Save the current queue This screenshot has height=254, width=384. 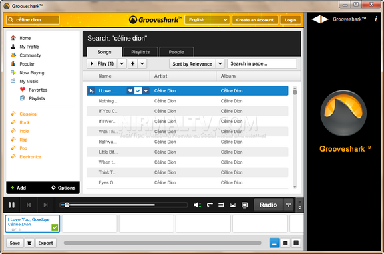(15, 243)
